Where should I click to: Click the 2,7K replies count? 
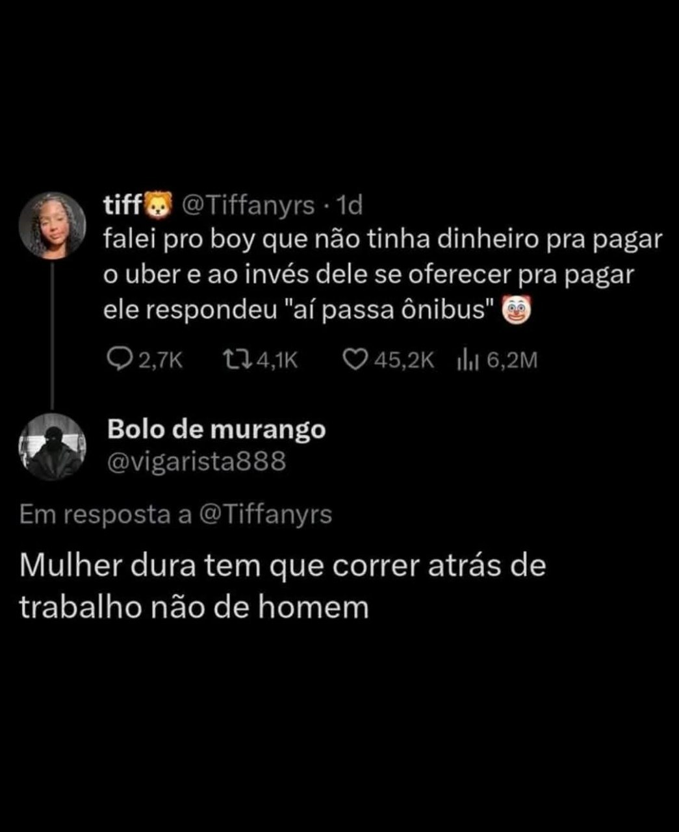(x=160, y=360)
